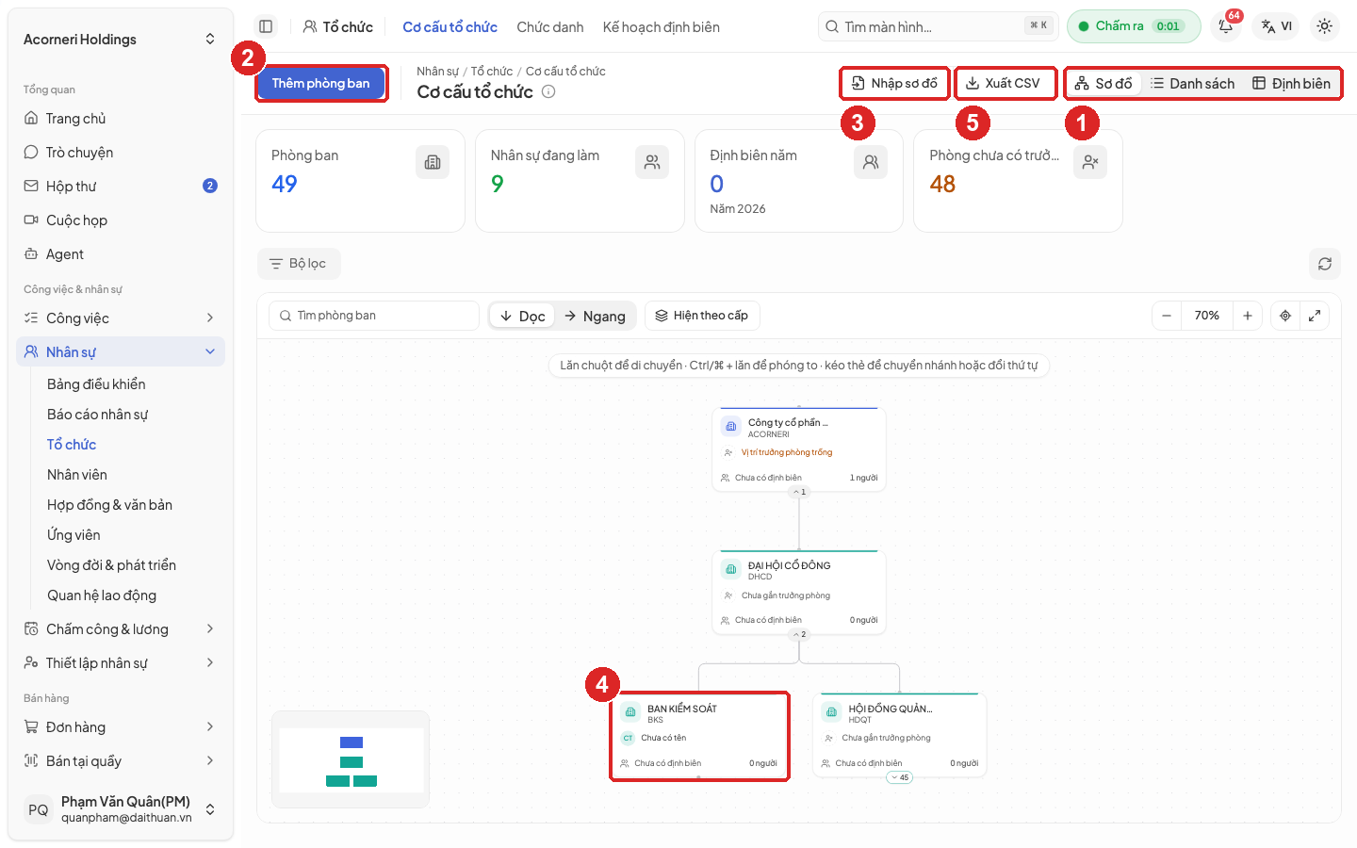Zoom in with the plus icon
1357x848 pixels.
[x=1247, y=316]
